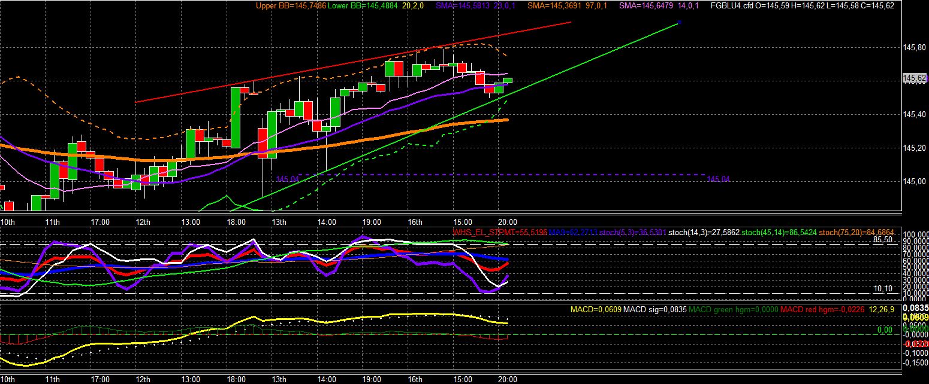Click the 145,20 price axis label
This screenshot has width=929, height=384.
click(x=915, y=148)
